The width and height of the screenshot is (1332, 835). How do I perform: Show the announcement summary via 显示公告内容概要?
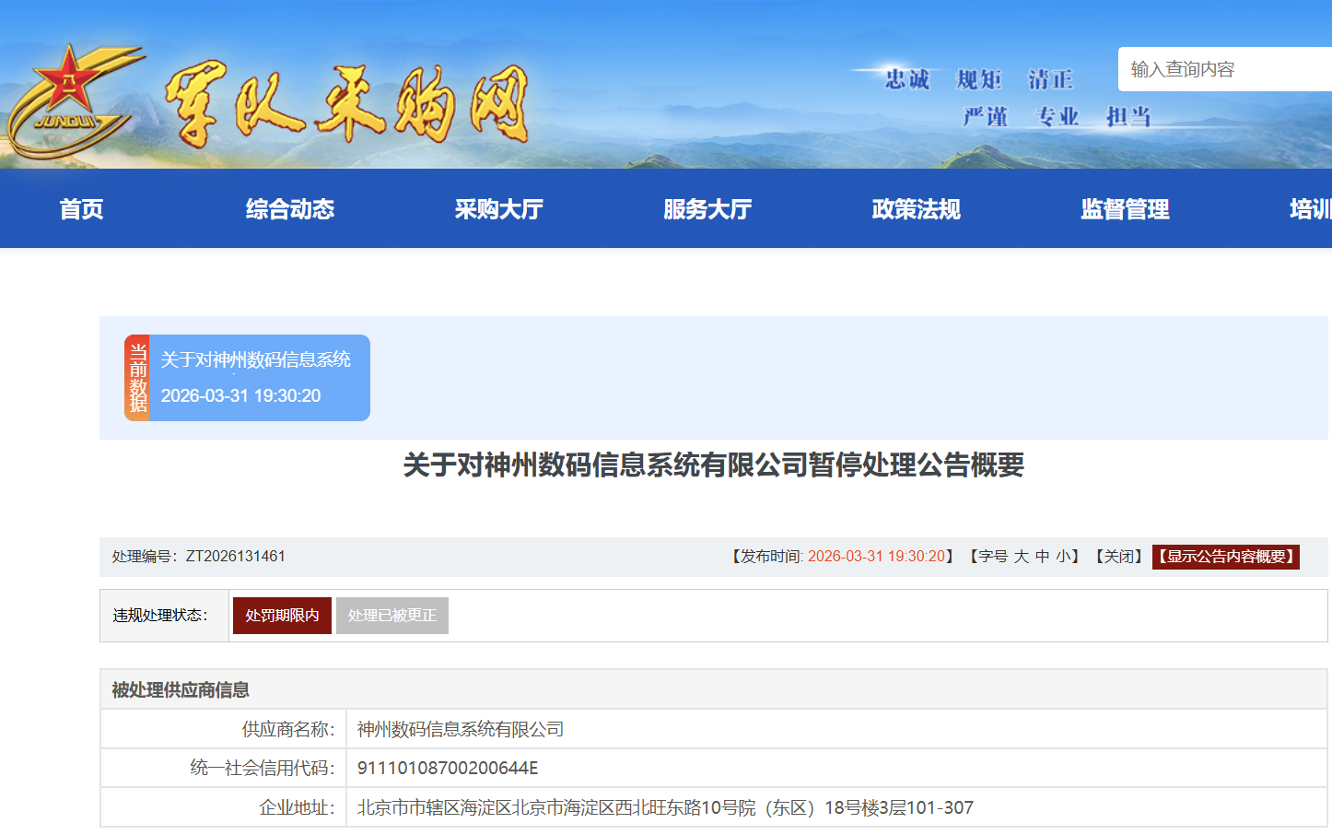1225,557
